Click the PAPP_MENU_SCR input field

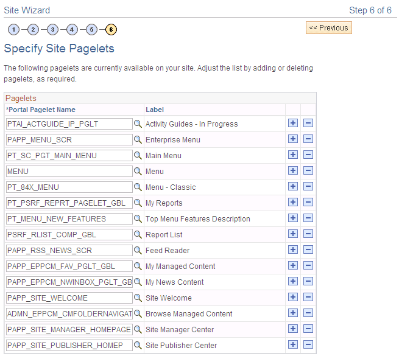[x=69, y=139]
